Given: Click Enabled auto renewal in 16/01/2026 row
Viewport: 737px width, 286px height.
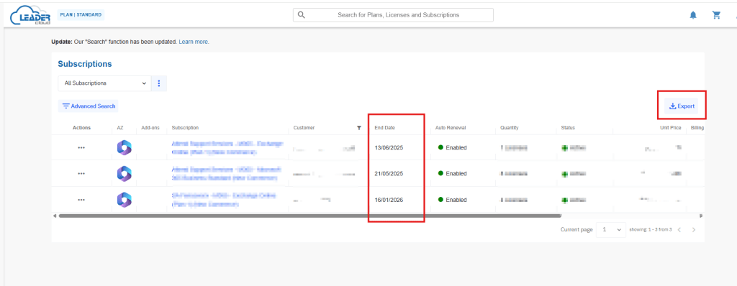Looking at the screenshot, I should (x=452, y=200).
